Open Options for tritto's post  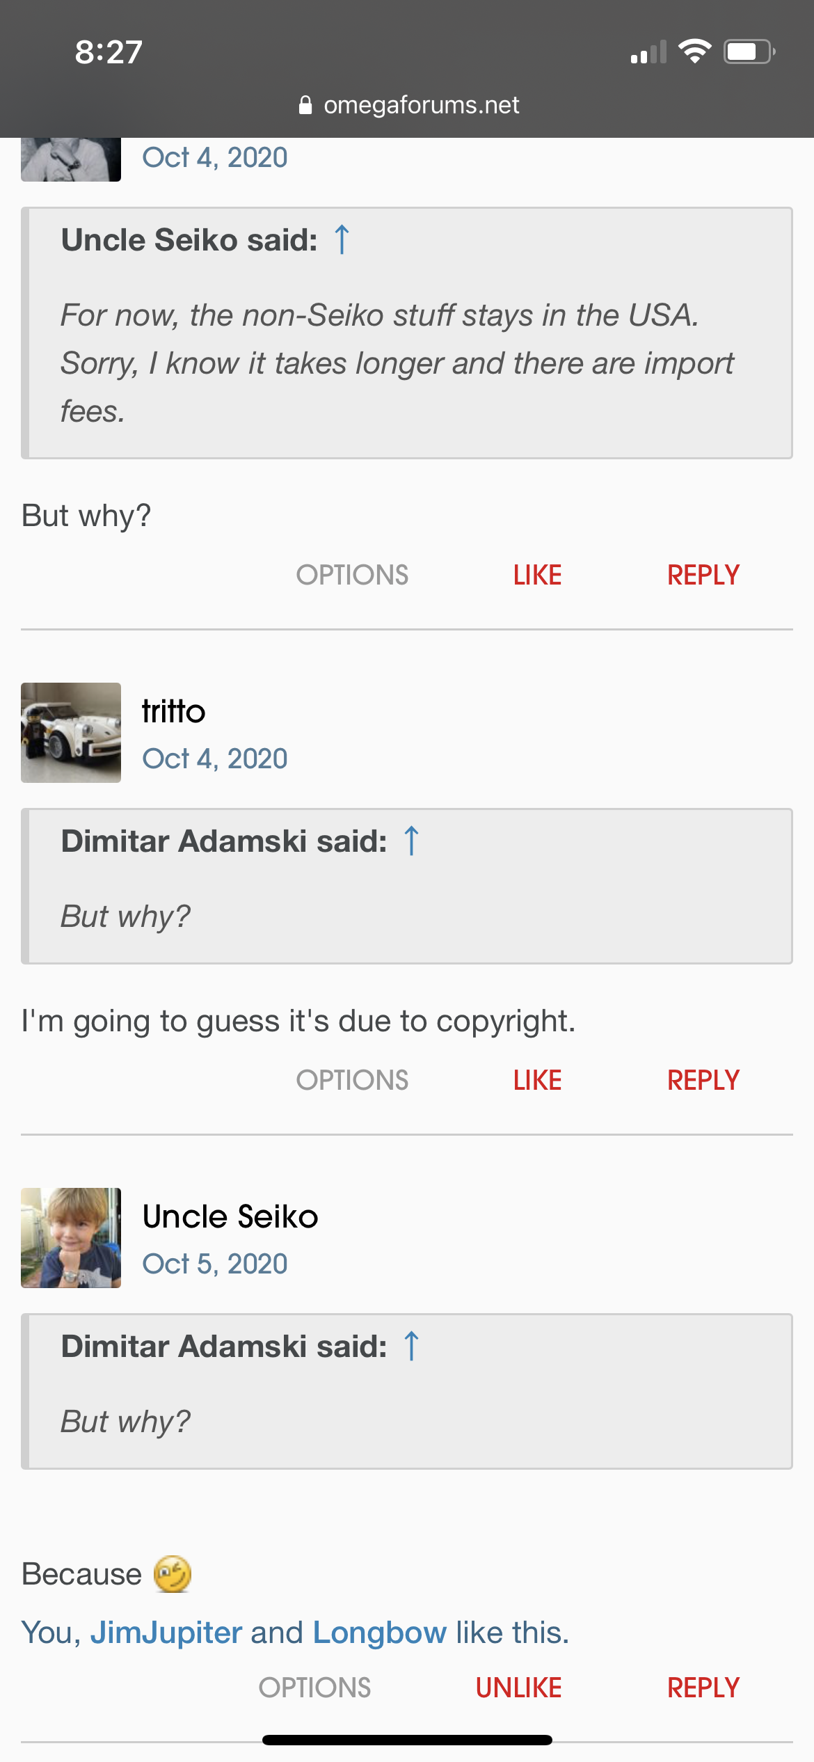pyautogui.click(x=352, y=1081)
